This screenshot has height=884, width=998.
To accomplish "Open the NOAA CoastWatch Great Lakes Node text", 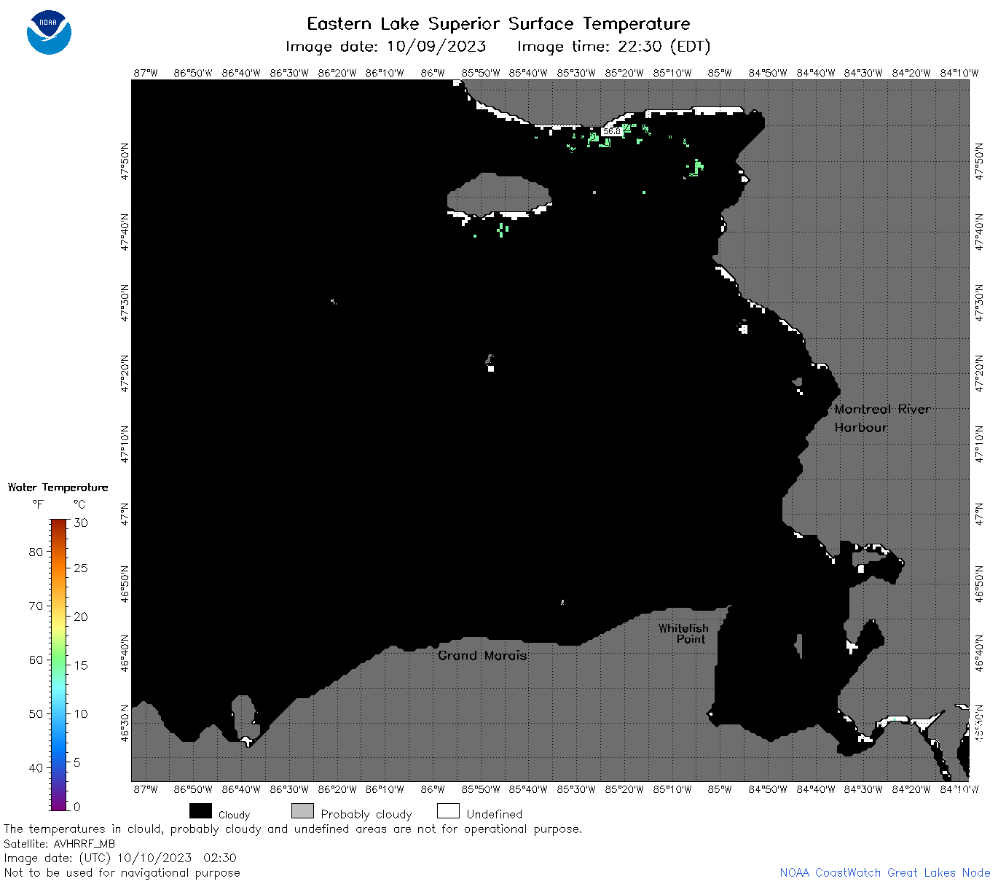I will click(884, 872).
